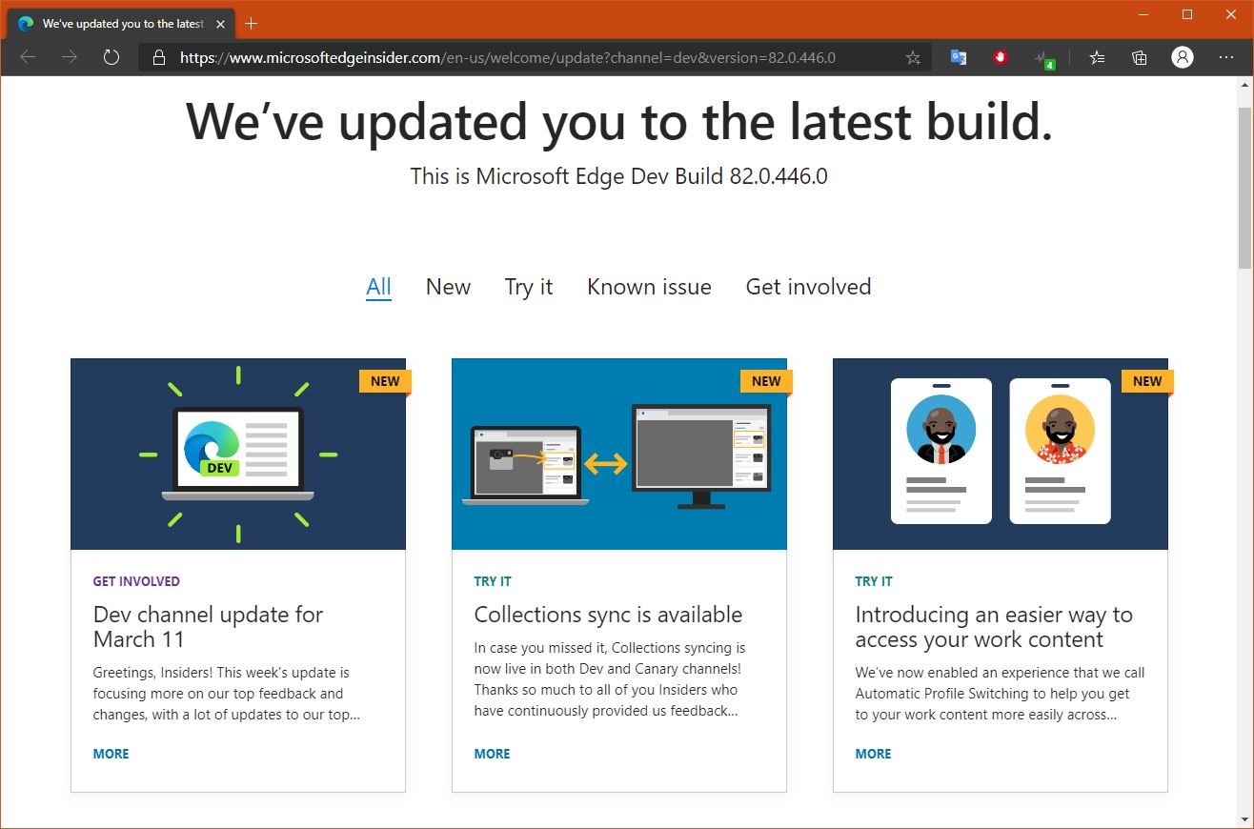Select the browser tab We've updated you
Viewport: 1254px width, 829px height.
[122, 24]
